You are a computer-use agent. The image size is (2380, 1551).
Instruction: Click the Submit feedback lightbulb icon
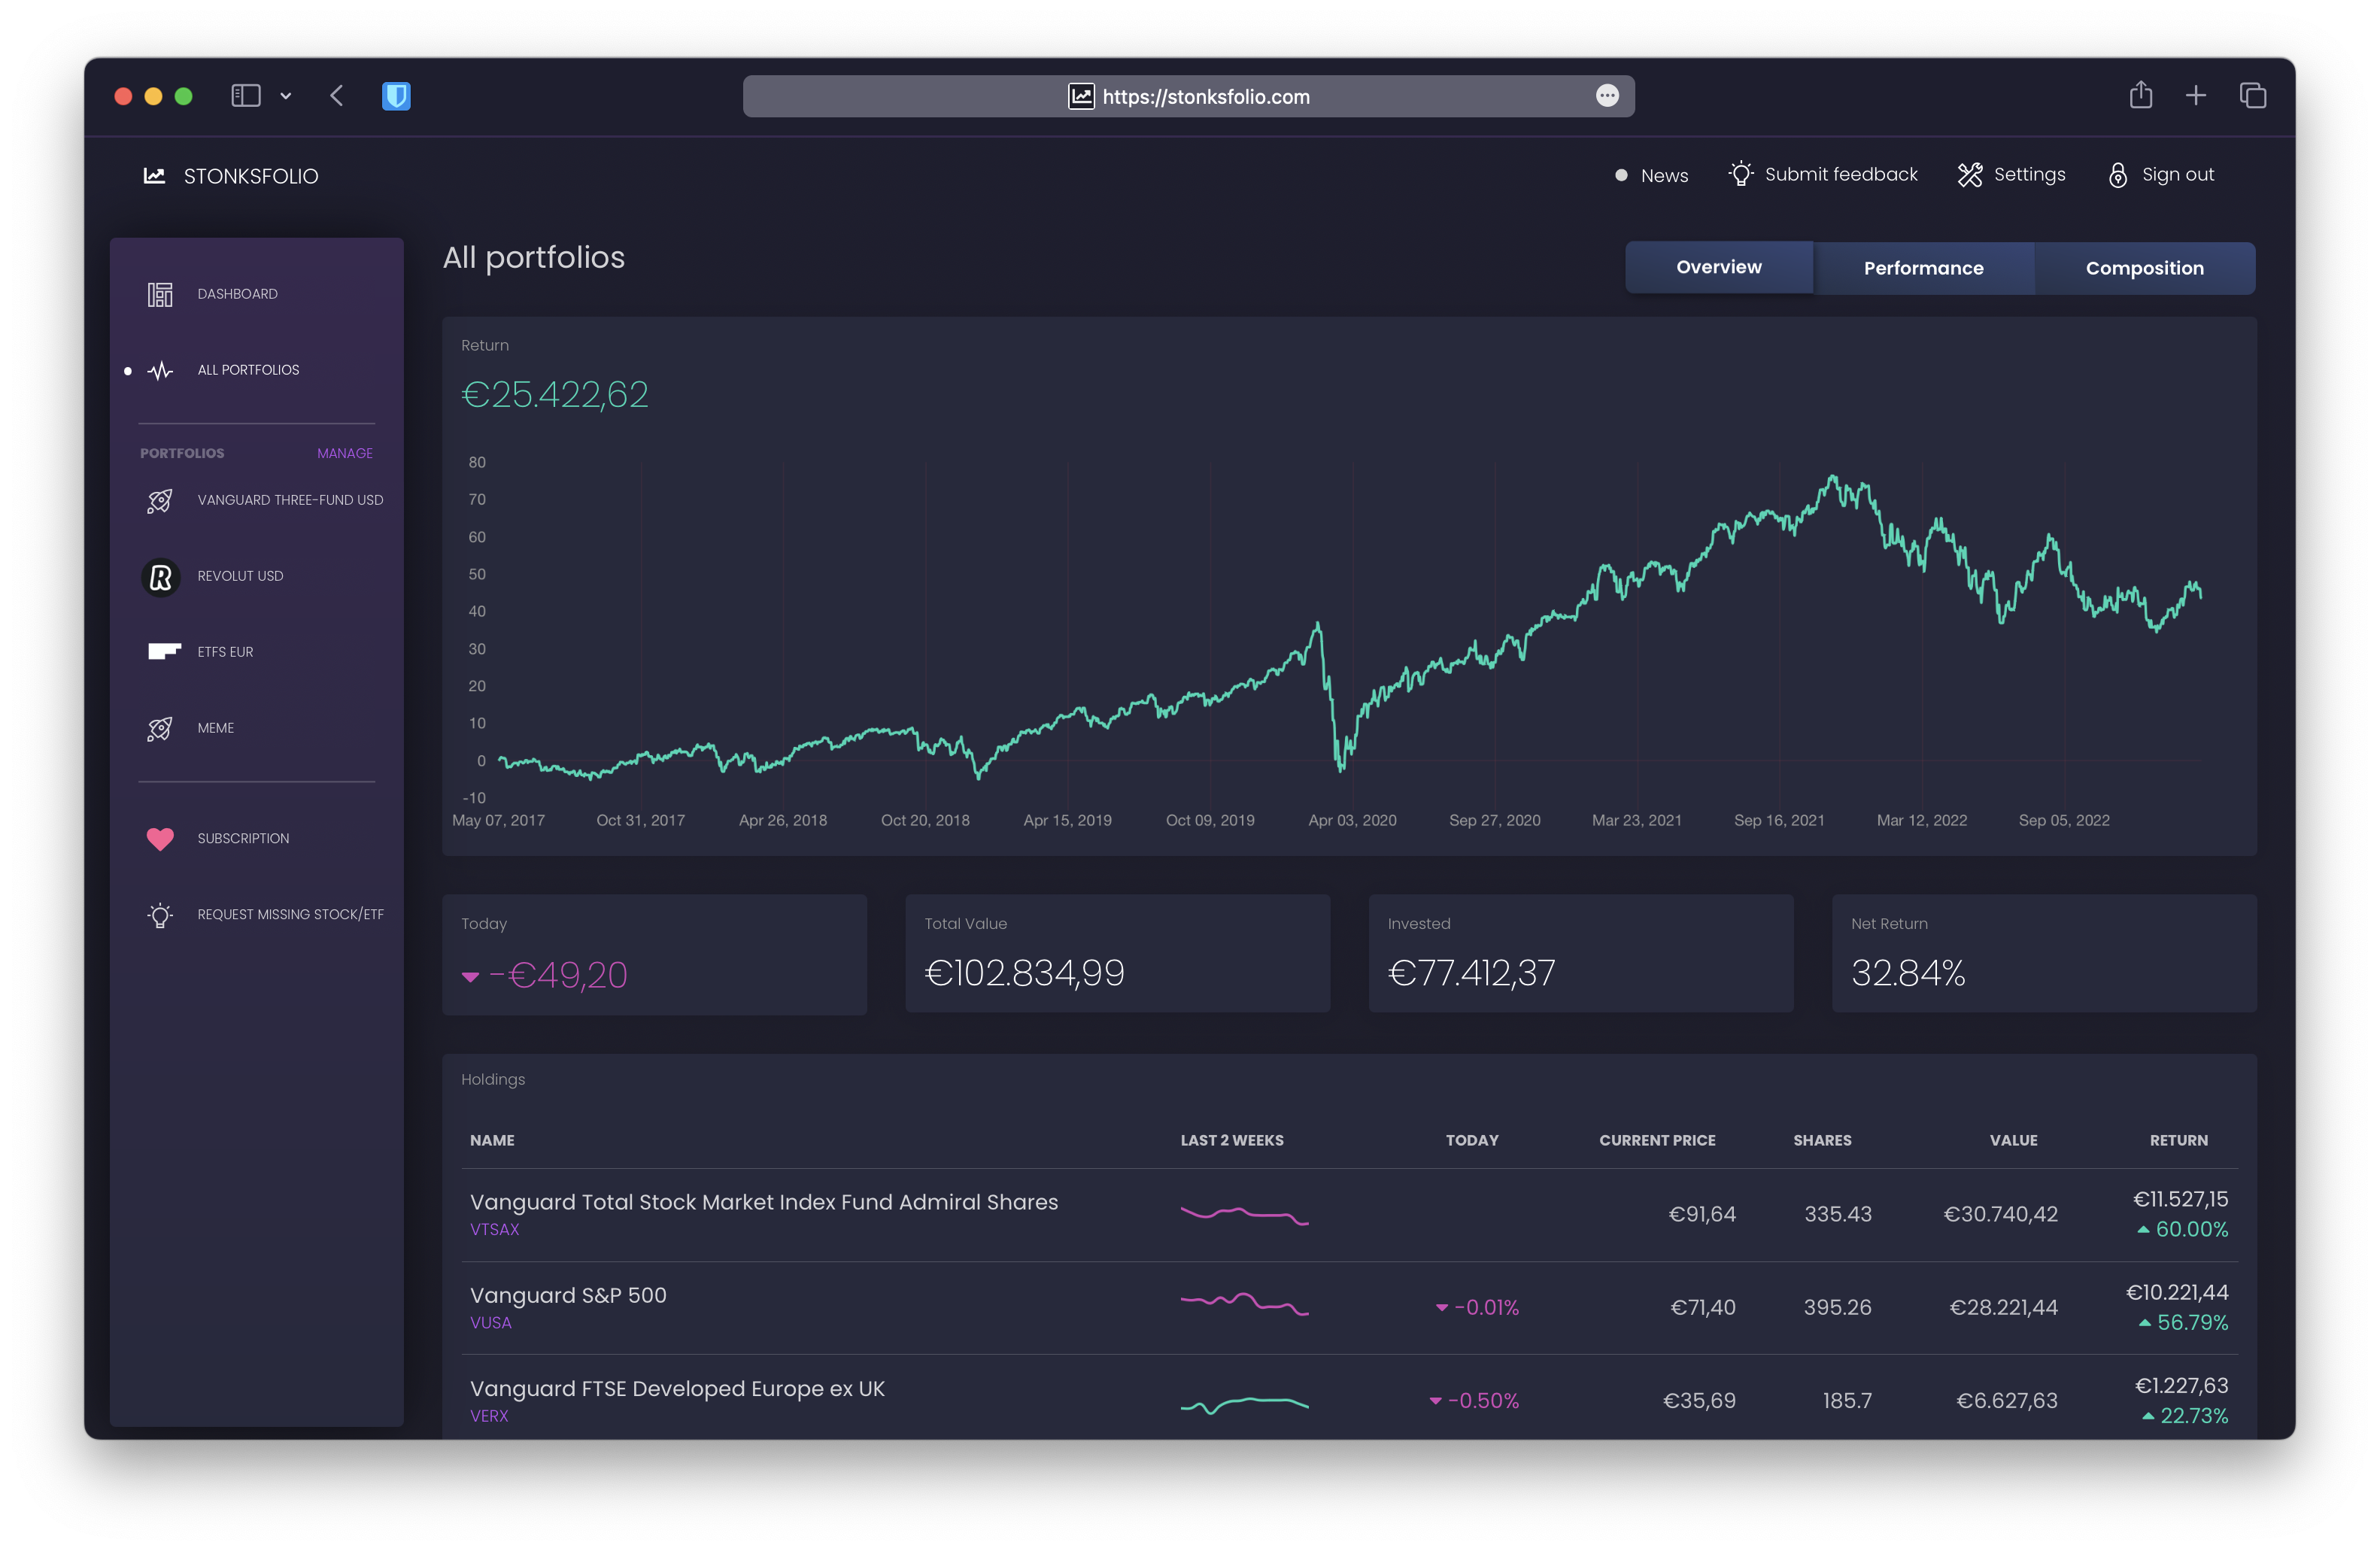[x=1741, y=174]
